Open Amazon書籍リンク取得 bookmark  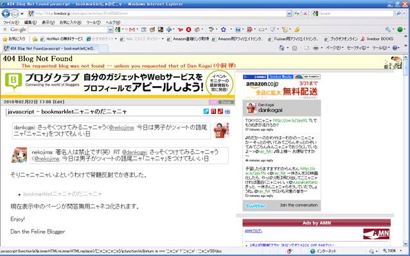pos(188,39)
